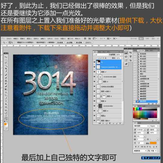163x163 pixels.
Task: Apply faux bold in Character panel
Action: (136, 147)
